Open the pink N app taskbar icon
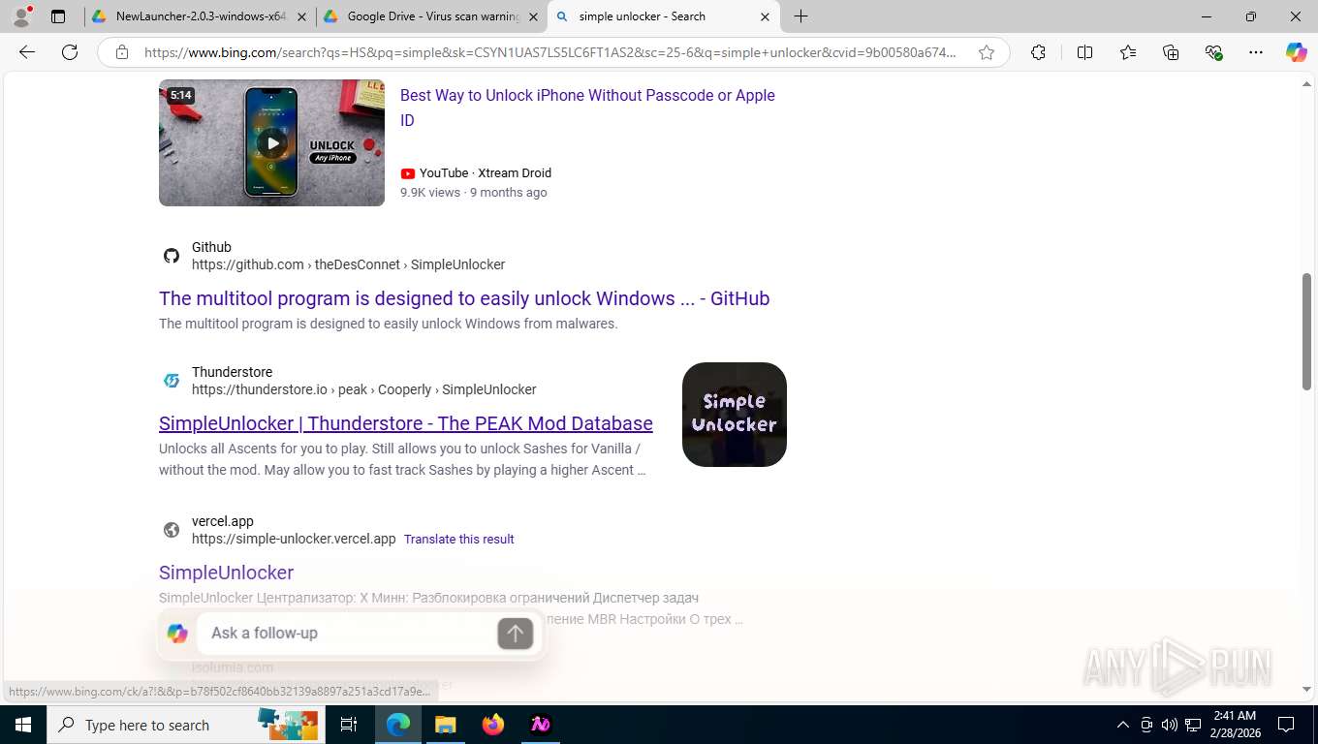Viewport: 1318px width, 744px height. (540, 725)
